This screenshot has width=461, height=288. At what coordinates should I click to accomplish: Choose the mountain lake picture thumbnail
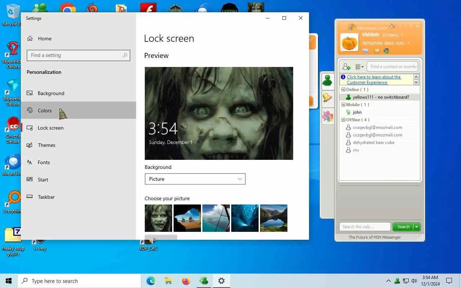pos(274,218)
